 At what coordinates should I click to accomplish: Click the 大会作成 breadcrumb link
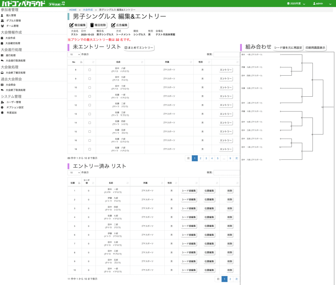(x=88, y=10)
